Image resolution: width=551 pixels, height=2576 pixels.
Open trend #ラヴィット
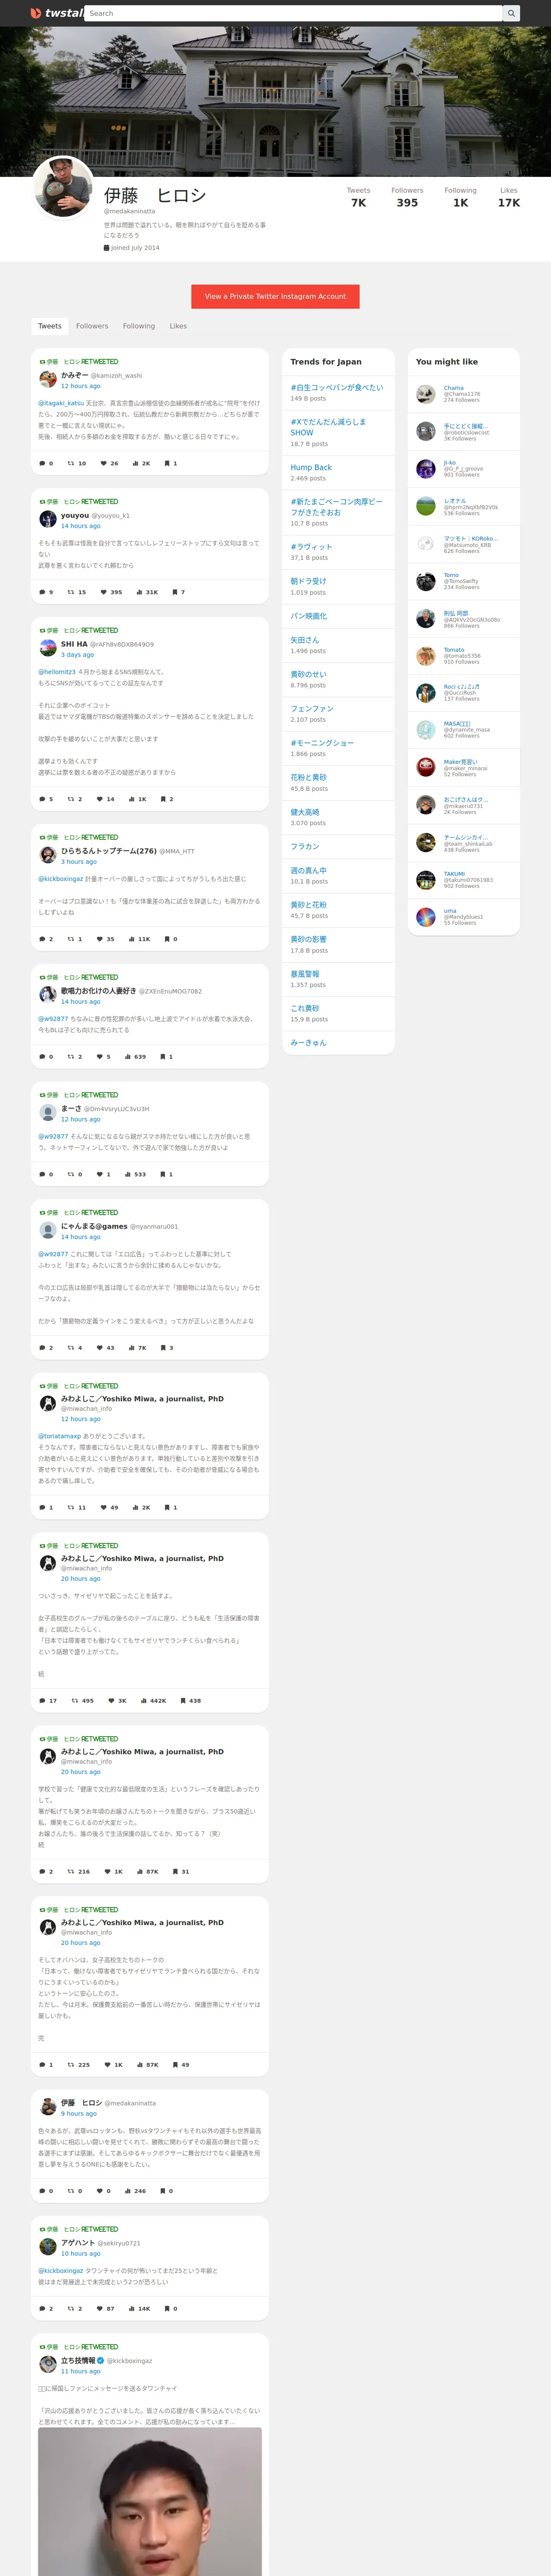(x=311, y=547)
